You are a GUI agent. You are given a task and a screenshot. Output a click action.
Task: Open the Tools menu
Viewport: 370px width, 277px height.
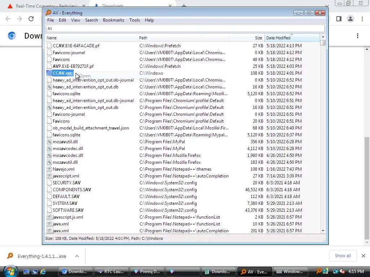pyautogui.click(x=134, y=20)
